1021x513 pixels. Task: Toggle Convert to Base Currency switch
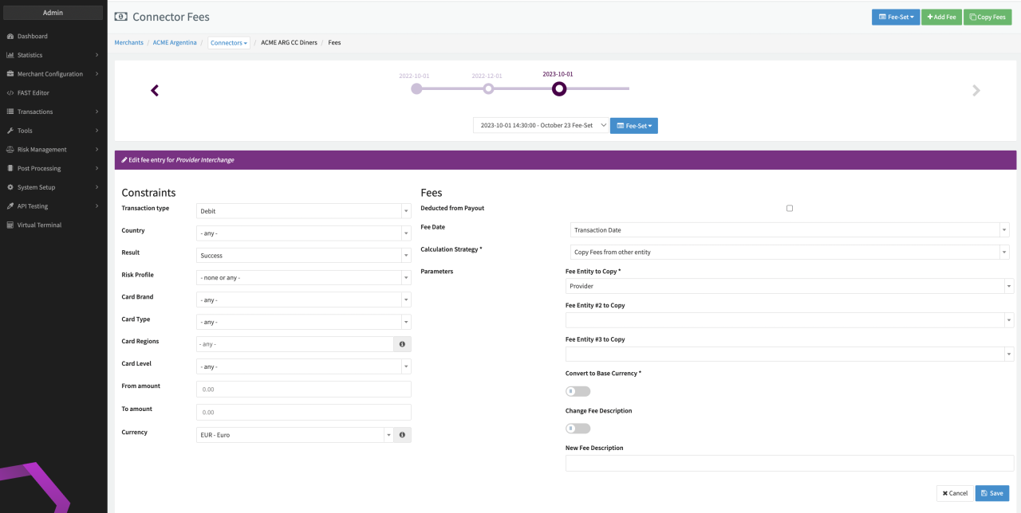click(578, 391)
